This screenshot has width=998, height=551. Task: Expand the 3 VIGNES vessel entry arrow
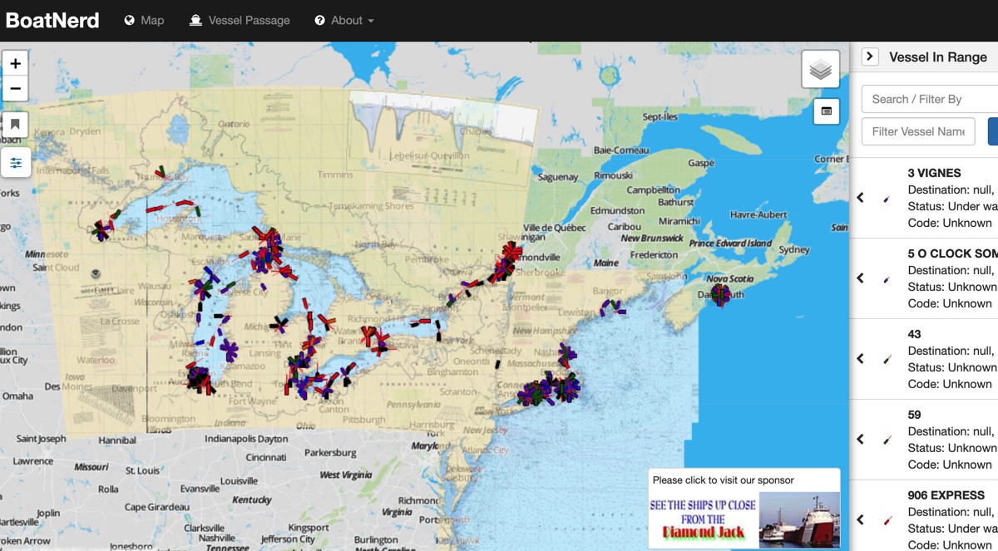[x=861, y=198]
